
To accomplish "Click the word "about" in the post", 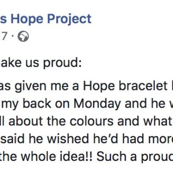I will pos(26,122).
